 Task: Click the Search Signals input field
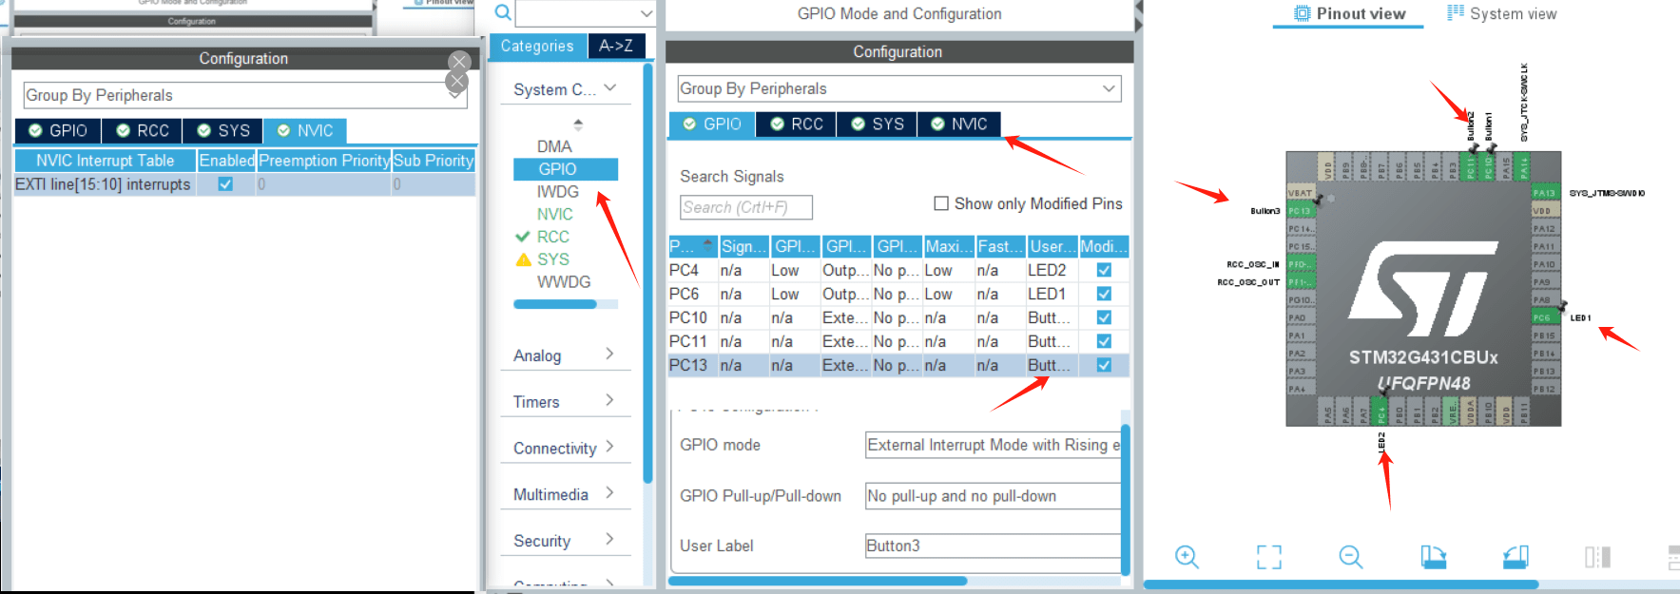point(746,207)
